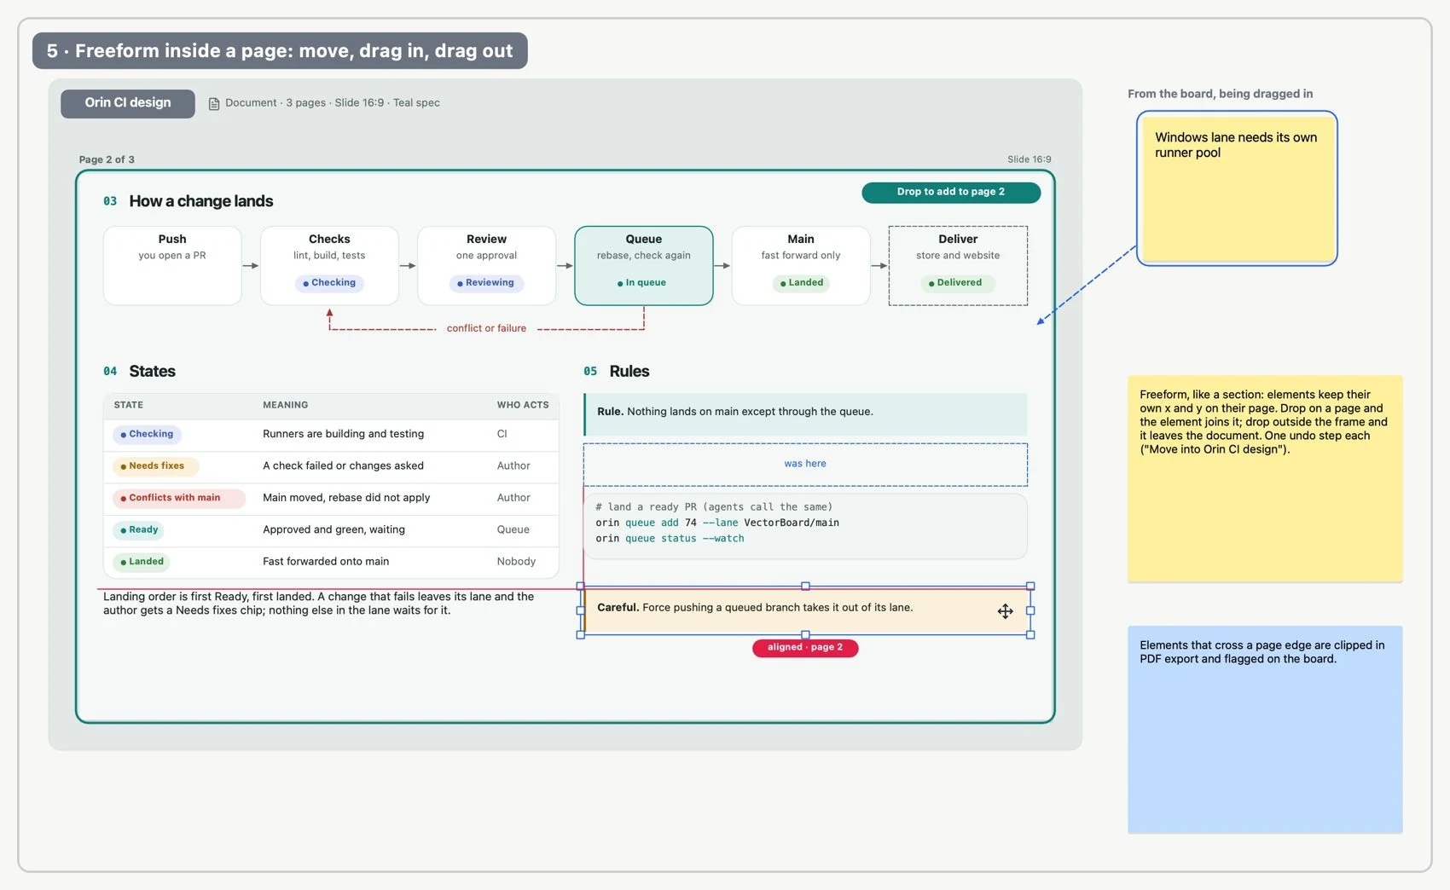Click "Main moved, rebase did not apply" cell
1450x890 pixels.
(x=346, y=498)
